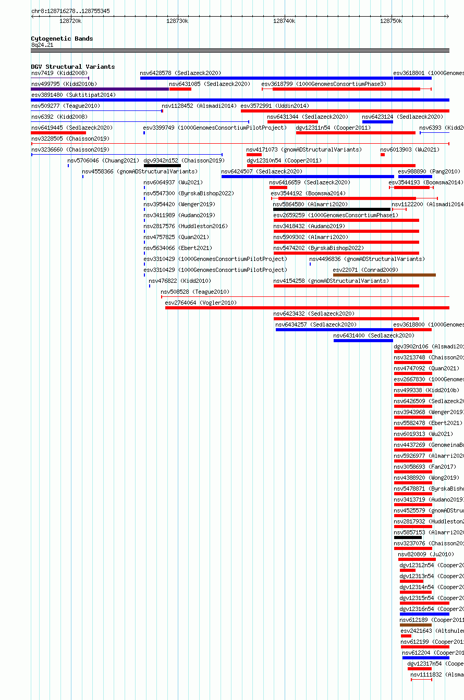
Task: Click the nsv6424507 (Sedlazeck2020) label
Action: 262,171
